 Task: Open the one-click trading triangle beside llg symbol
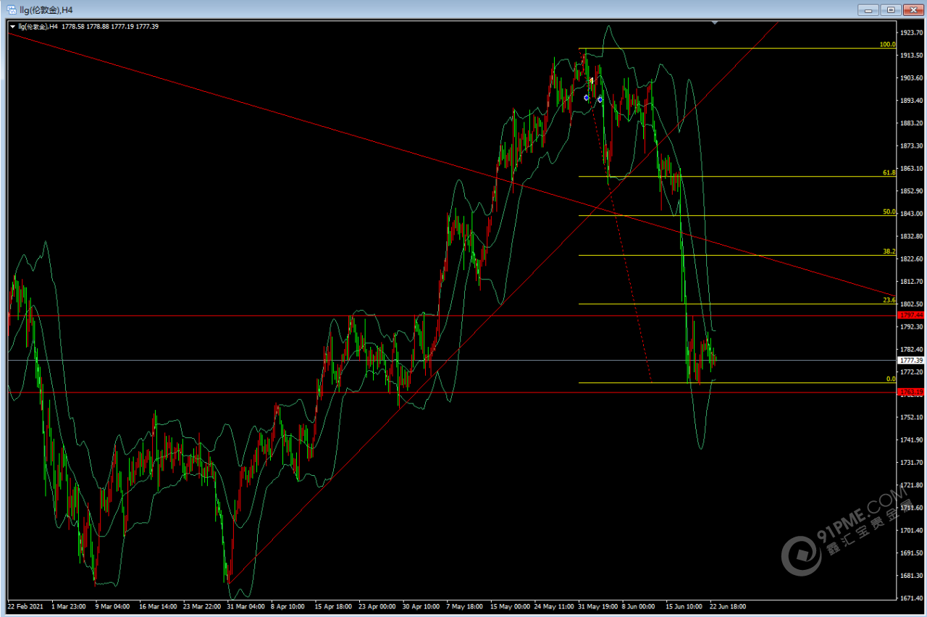point(12,27)
